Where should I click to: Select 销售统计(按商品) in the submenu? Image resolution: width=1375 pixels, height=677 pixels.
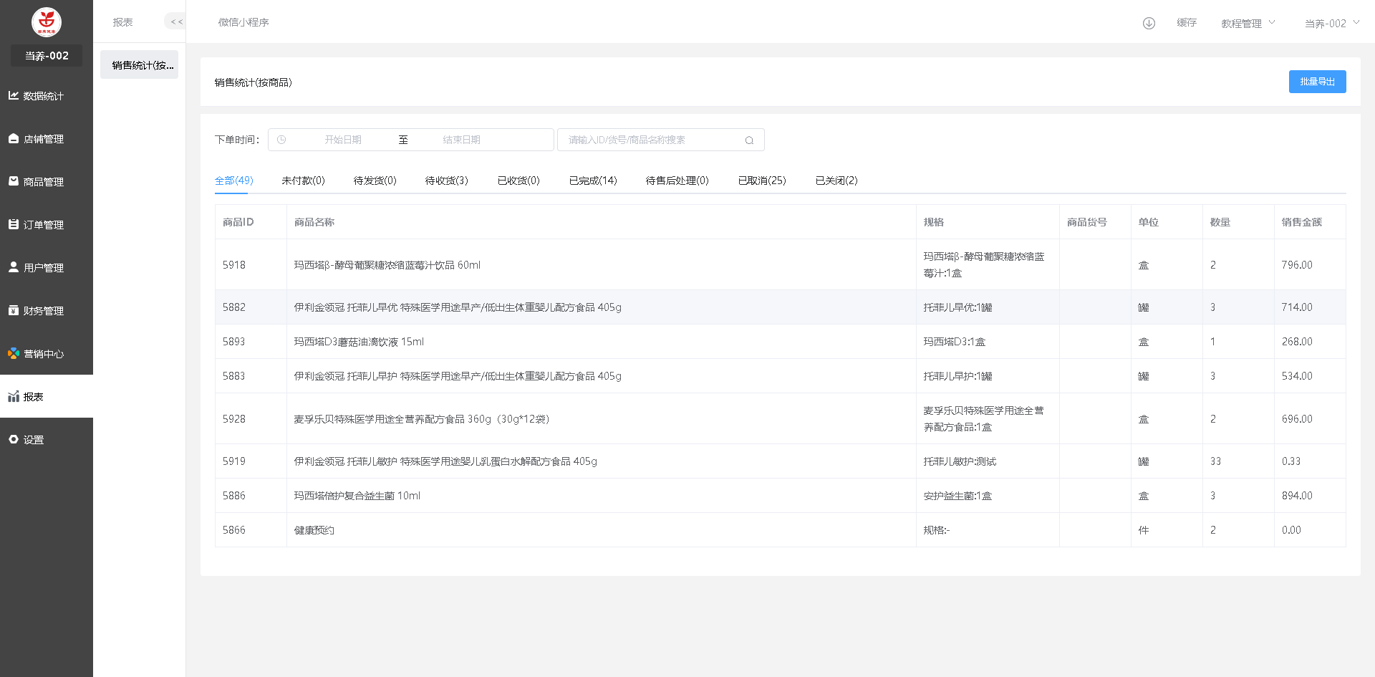click(140, 65)
